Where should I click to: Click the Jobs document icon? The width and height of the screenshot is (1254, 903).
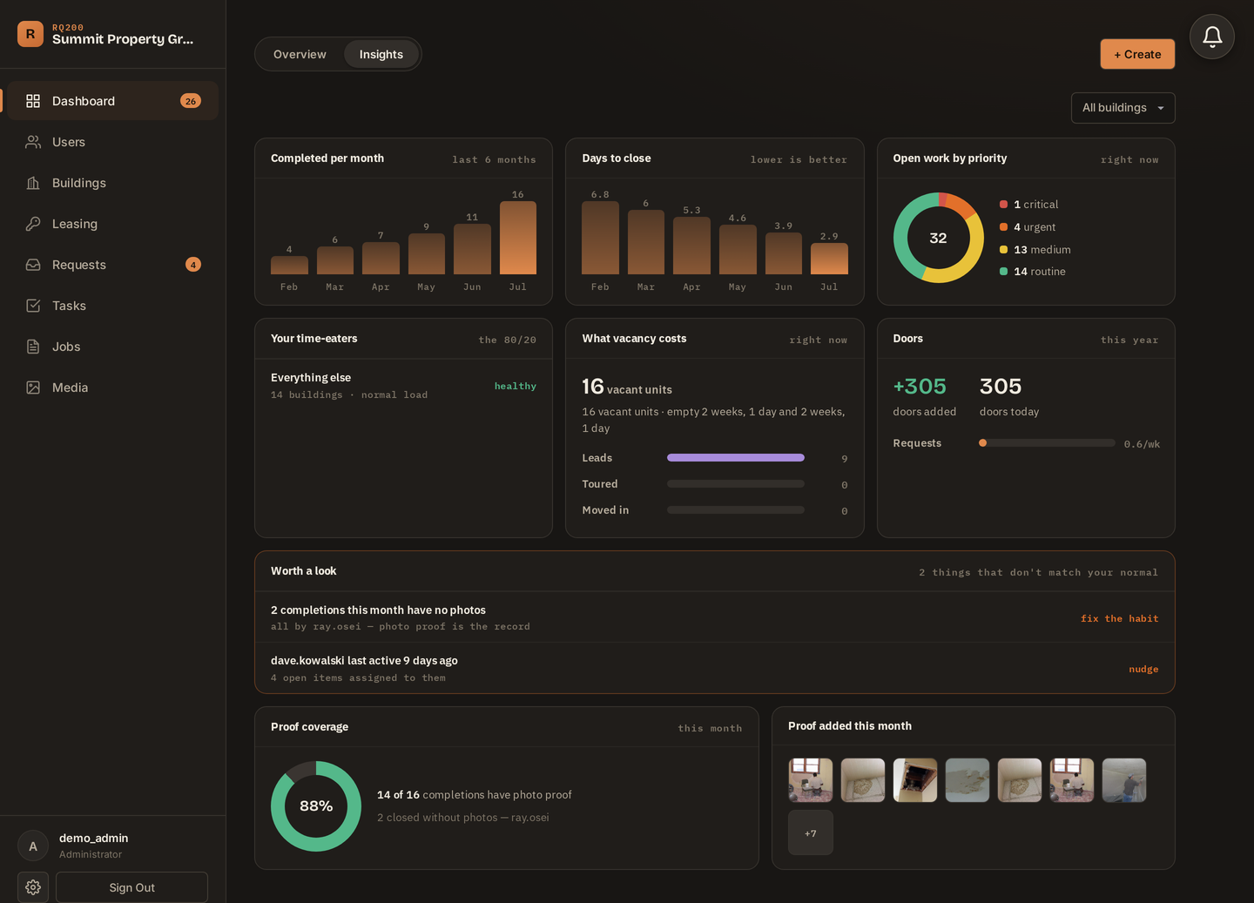coord(33,347)
